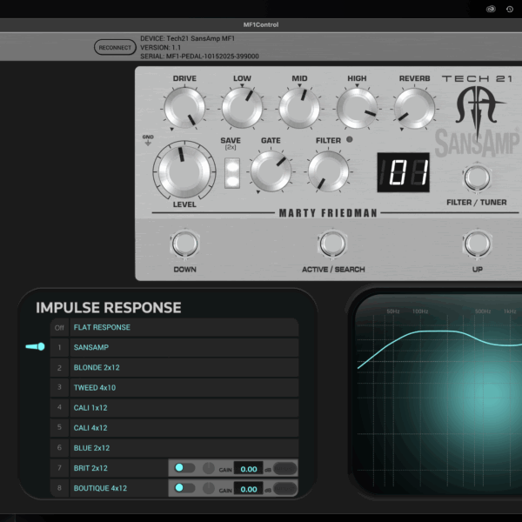Click the DRIVE knob
The height and width of the screenshot is (522, 522).
pos(184,108)
